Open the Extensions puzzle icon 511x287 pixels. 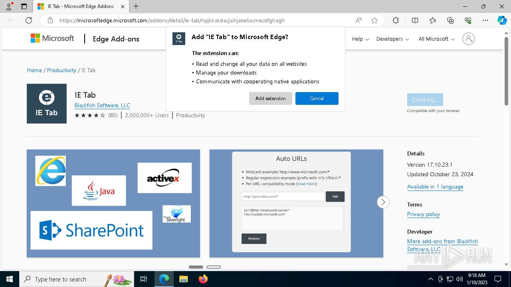[396, 20]
